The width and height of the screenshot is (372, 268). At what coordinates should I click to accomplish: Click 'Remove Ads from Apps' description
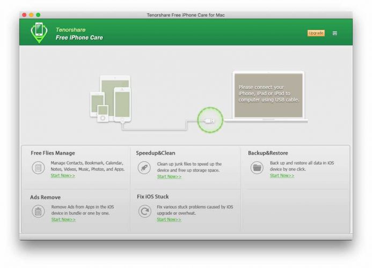tap(83, 210)
